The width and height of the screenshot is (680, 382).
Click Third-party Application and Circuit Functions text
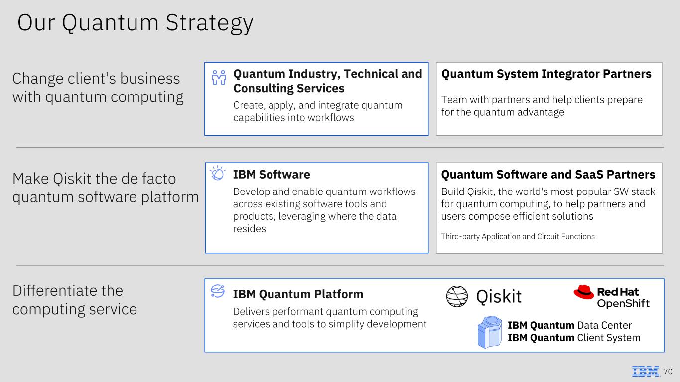click(x=518, y=236)
